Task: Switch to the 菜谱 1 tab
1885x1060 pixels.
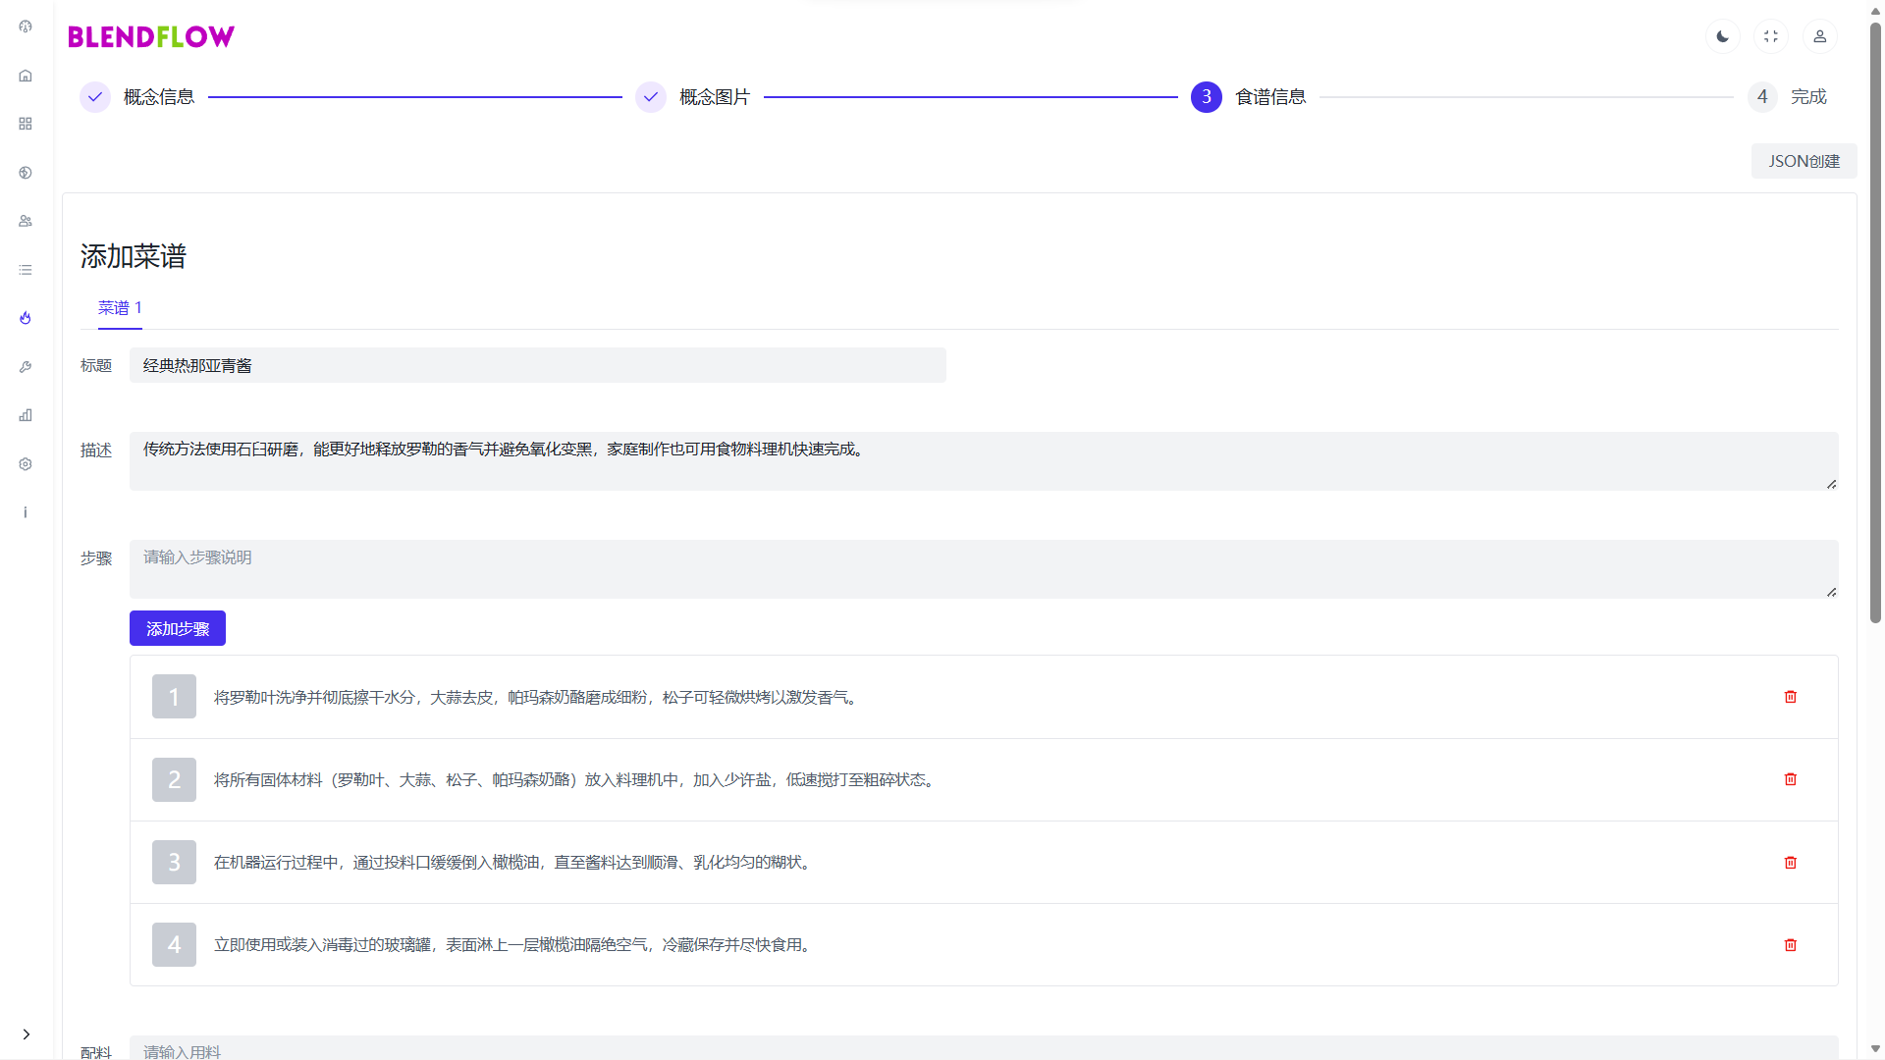Action: click(120, 308)
